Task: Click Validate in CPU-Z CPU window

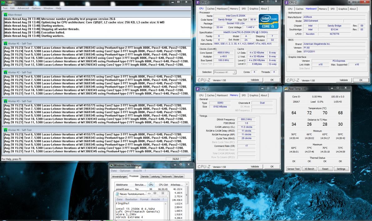Action: click(255, 80)
